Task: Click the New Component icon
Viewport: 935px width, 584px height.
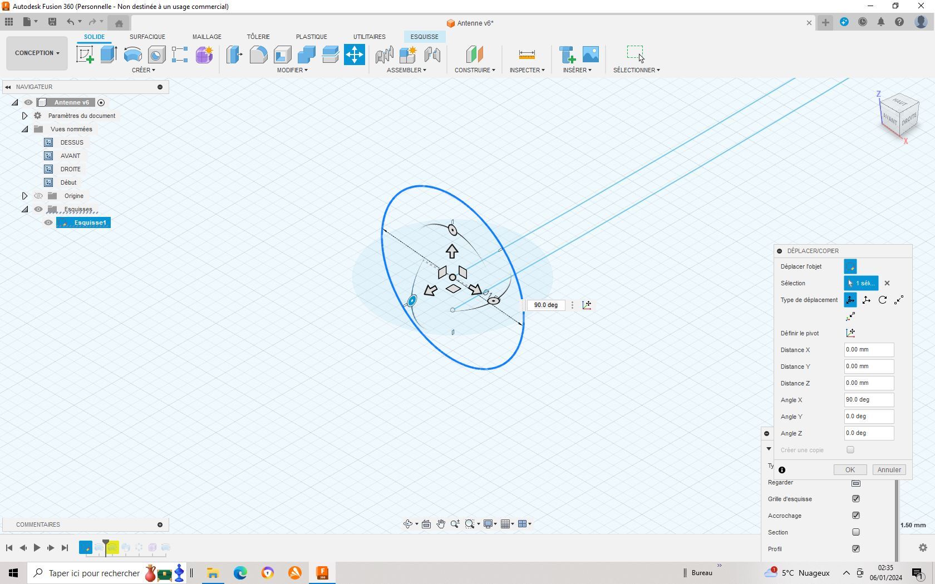Action: (x=408, y=55)
